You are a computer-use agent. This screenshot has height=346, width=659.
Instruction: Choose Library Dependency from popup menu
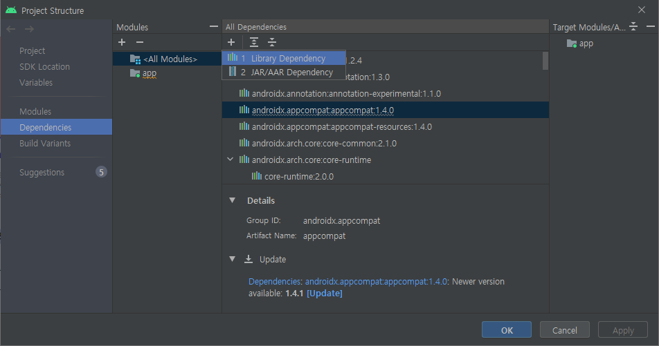pyautogui.click(x=284, y=58)
